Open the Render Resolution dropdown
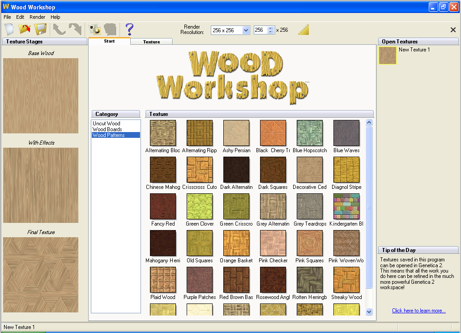This screenshot has height=333, width=461. pyautogui.click(x=246, y=30)
